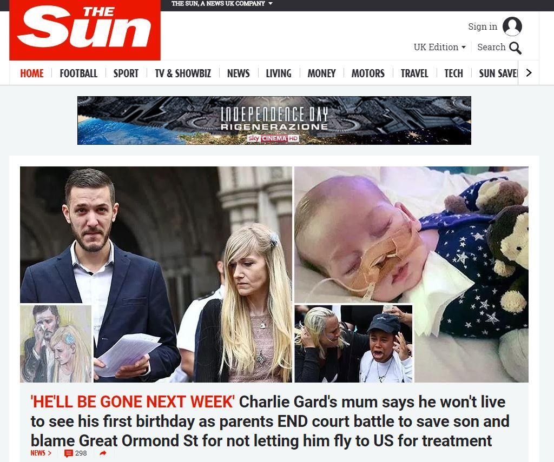Open the MONEY section
Image resolution: width=554 pixels, height=462 pixels.
pos(321,73)
